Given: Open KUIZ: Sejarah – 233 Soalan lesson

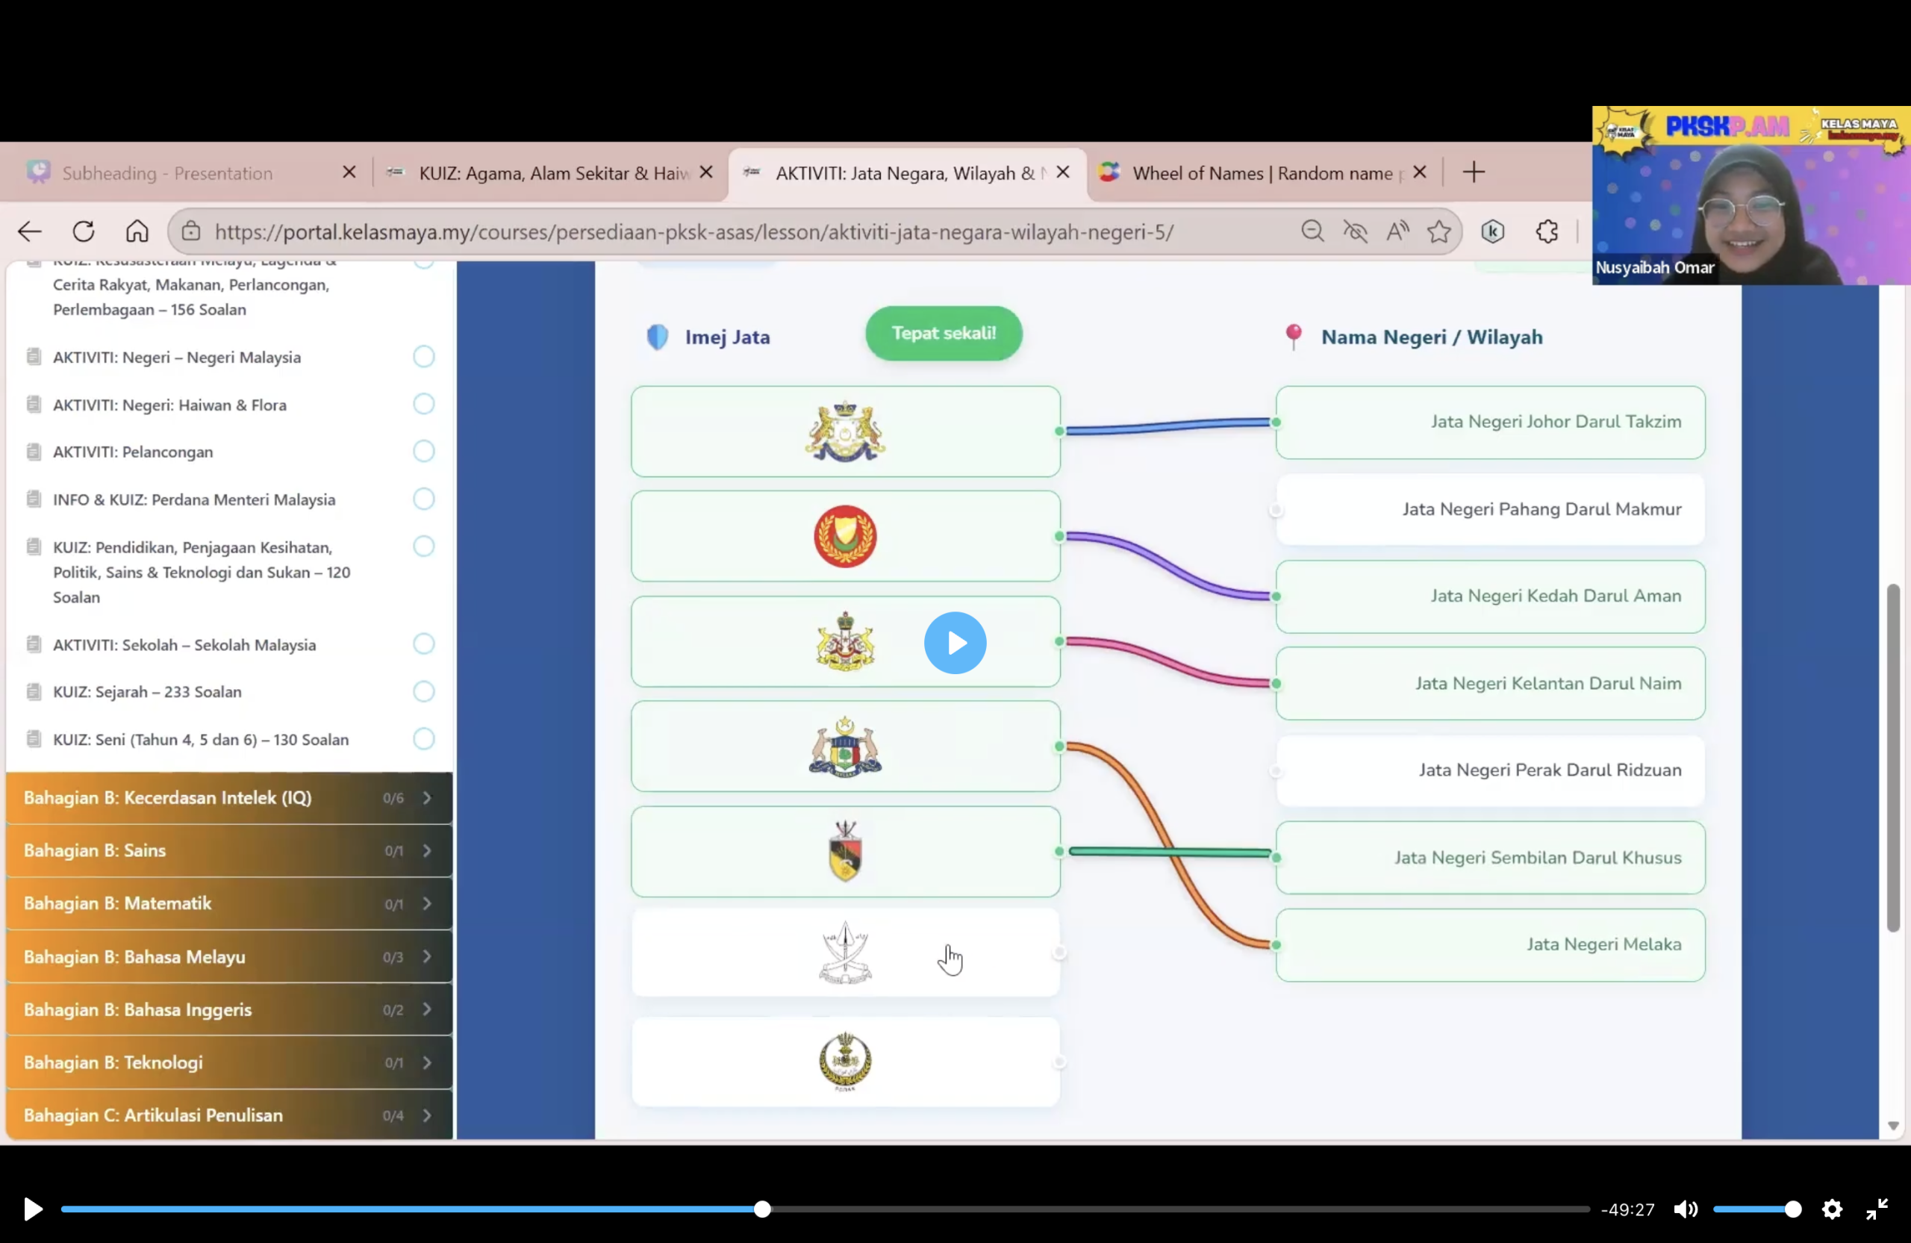Looking at the screenshot, I should [147, 692].
